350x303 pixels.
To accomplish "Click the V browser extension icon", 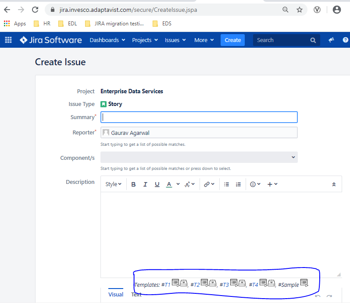I will 317,10.
